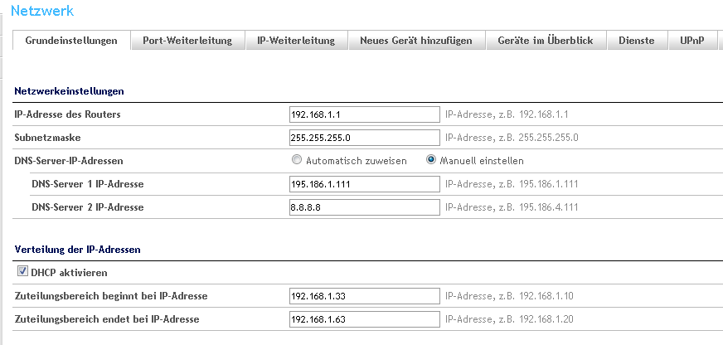Screen dimensions: 723x345
Task: Toggle the DHCP aktivieren checkbox
Action: (x=21, y=272)
